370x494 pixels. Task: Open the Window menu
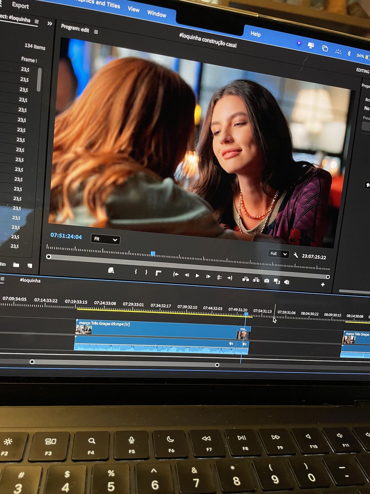pyautogui.click(x=157, y=13)
